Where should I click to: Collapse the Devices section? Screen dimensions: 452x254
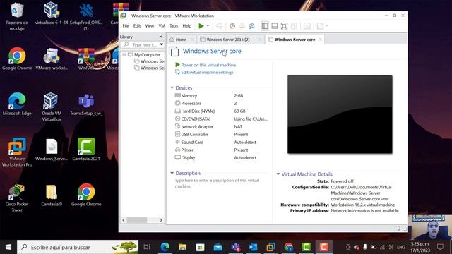coord(172,87)
